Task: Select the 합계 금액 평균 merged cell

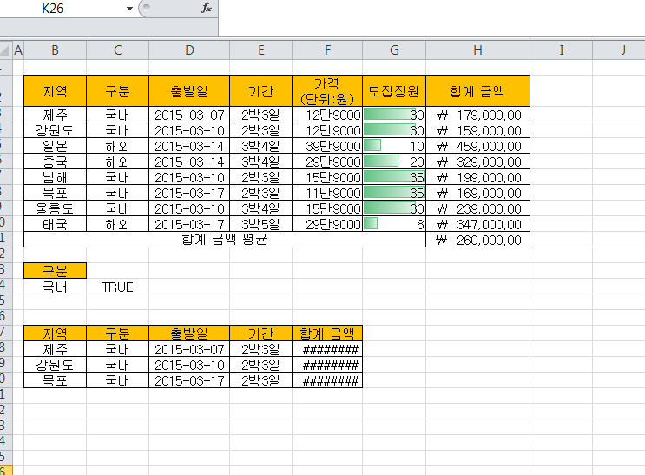Action: click(x=224, y=240)
